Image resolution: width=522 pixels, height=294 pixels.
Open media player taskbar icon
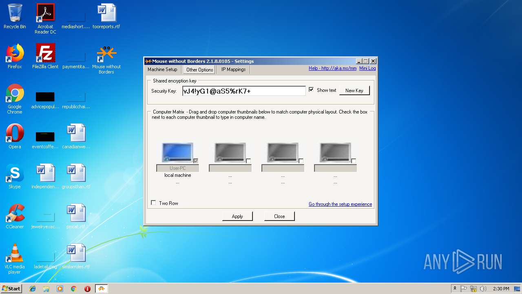point(60,289)
